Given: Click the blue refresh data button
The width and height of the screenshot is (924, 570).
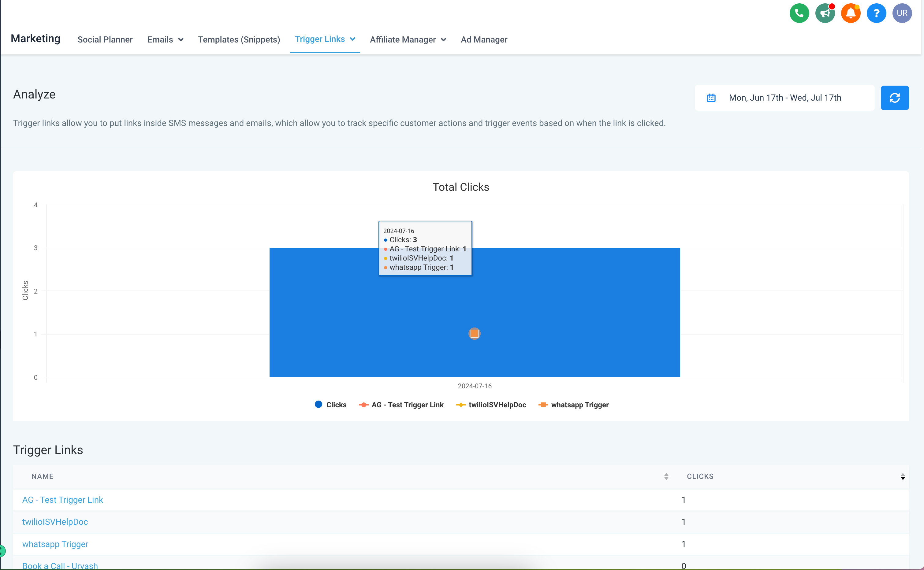Looking at the screenshot, I should coord(894,98).
